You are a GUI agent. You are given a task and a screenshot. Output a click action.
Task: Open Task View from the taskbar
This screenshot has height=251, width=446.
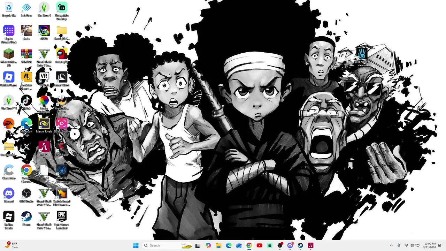198,245
